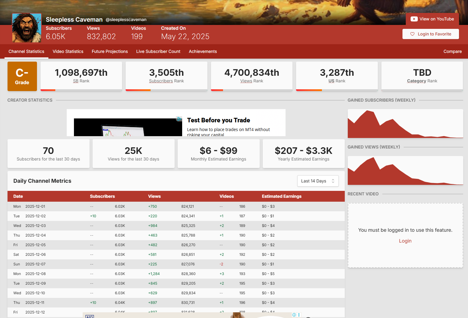Switch to the Video Statistics tab

tap(68, 51)
